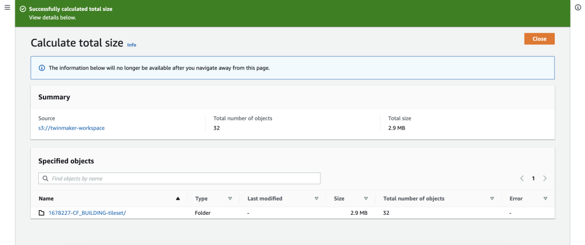Open the info panel icon at top right

[578, 8]
